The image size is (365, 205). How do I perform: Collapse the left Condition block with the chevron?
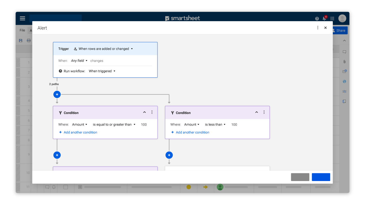[x=144, y=112]
